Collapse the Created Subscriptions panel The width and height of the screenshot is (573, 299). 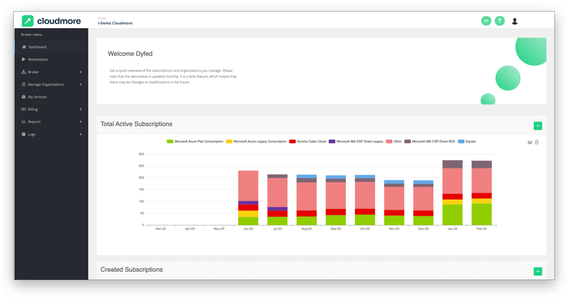tap(538, 271)
